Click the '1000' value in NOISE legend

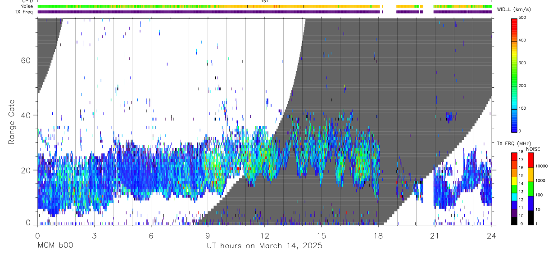click(x=541, y=180)
